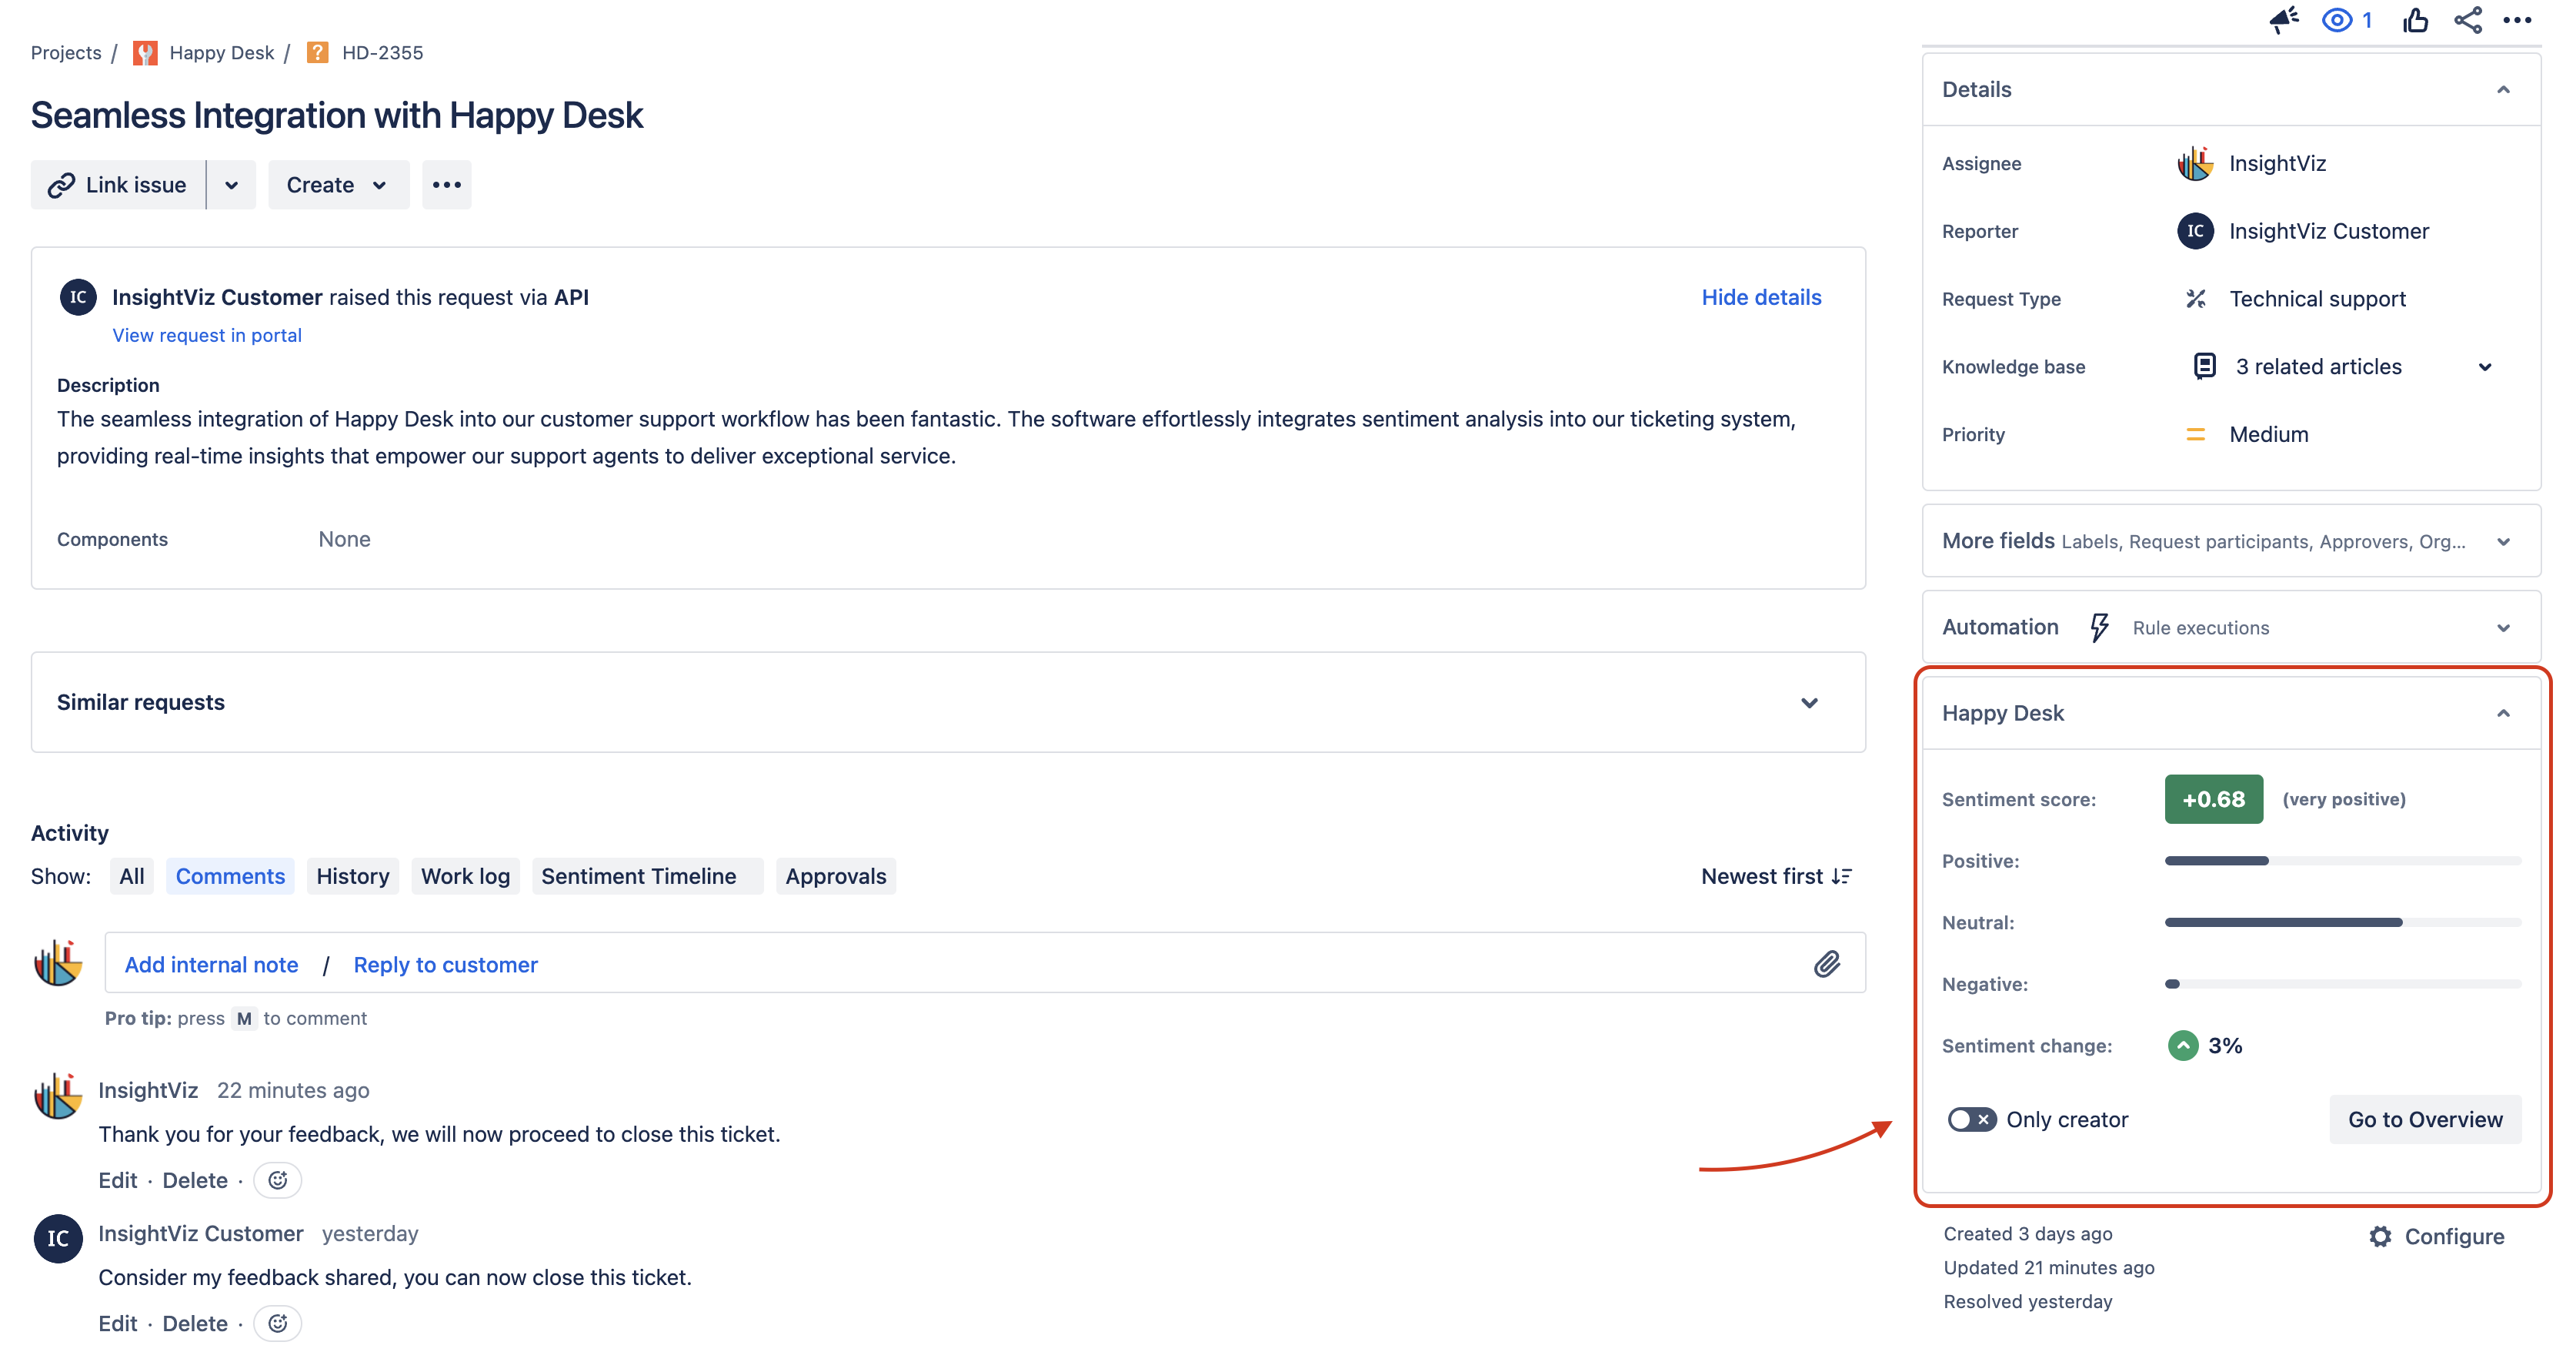Click the Automation lightning bolt icon
Screen dimensions: 2576x1352
2098,627
